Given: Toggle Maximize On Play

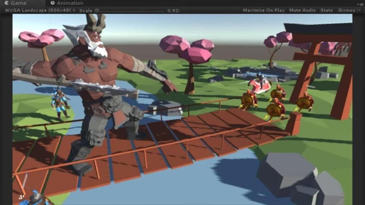Looking at the screenshot, I should (x=264, y=10).
